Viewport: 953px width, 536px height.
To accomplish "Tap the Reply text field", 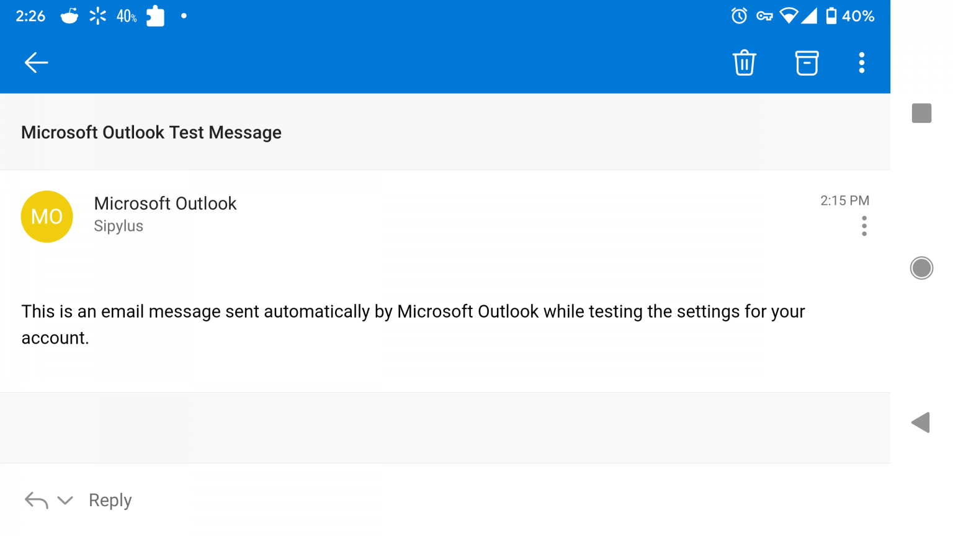I will click(x=110, y=500).
